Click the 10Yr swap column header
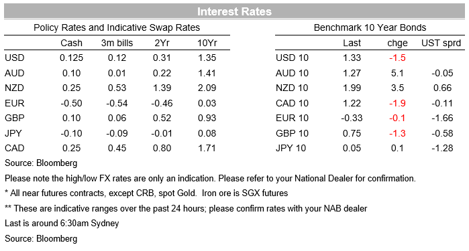 click(207, 43)
